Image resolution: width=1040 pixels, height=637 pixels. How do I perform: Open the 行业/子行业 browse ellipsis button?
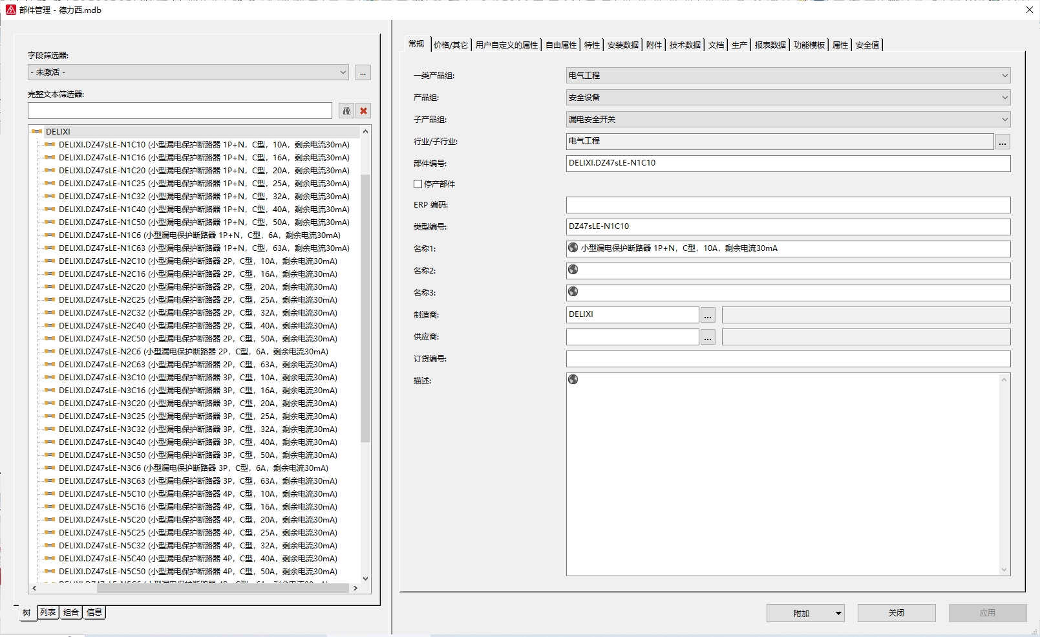[1002, 142]
